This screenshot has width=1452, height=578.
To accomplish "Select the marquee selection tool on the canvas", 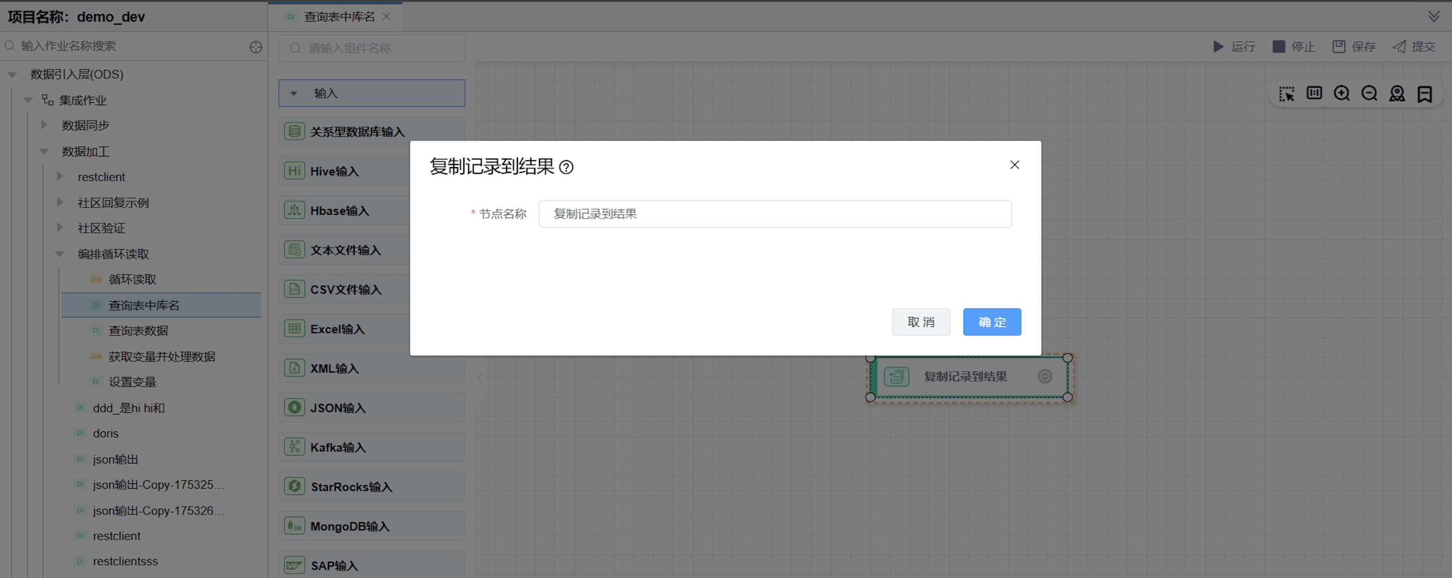I will (1287, 94).
